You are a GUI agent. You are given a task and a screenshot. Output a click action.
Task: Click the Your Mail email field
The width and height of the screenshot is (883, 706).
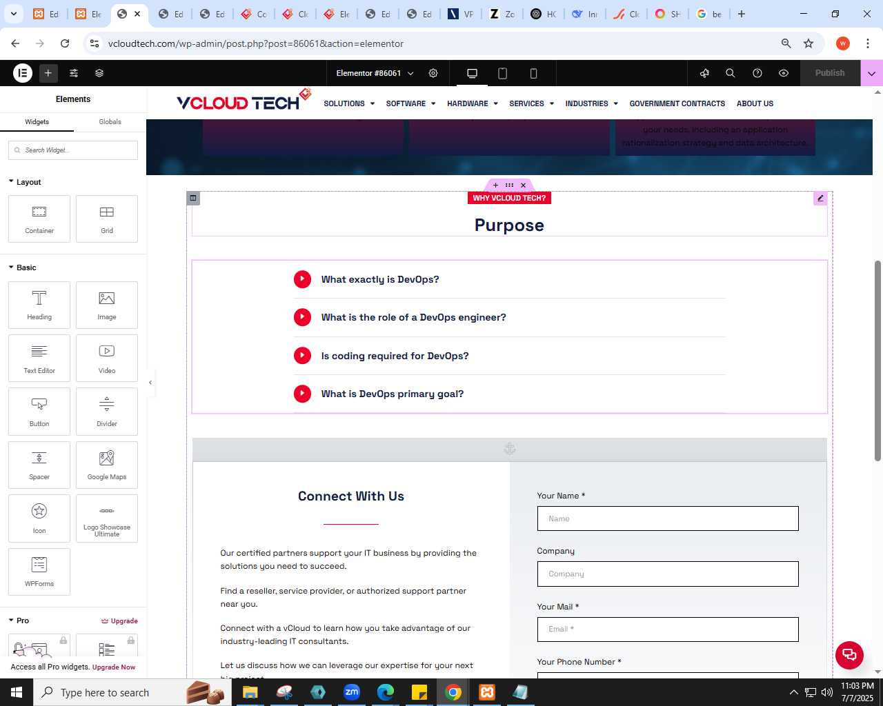pos(668,629)
